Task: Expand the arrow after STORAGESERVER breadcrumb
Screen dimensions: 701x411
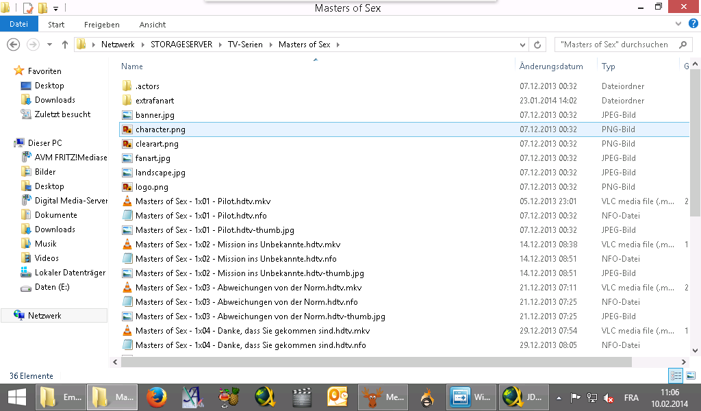Action: coord(220,45)
